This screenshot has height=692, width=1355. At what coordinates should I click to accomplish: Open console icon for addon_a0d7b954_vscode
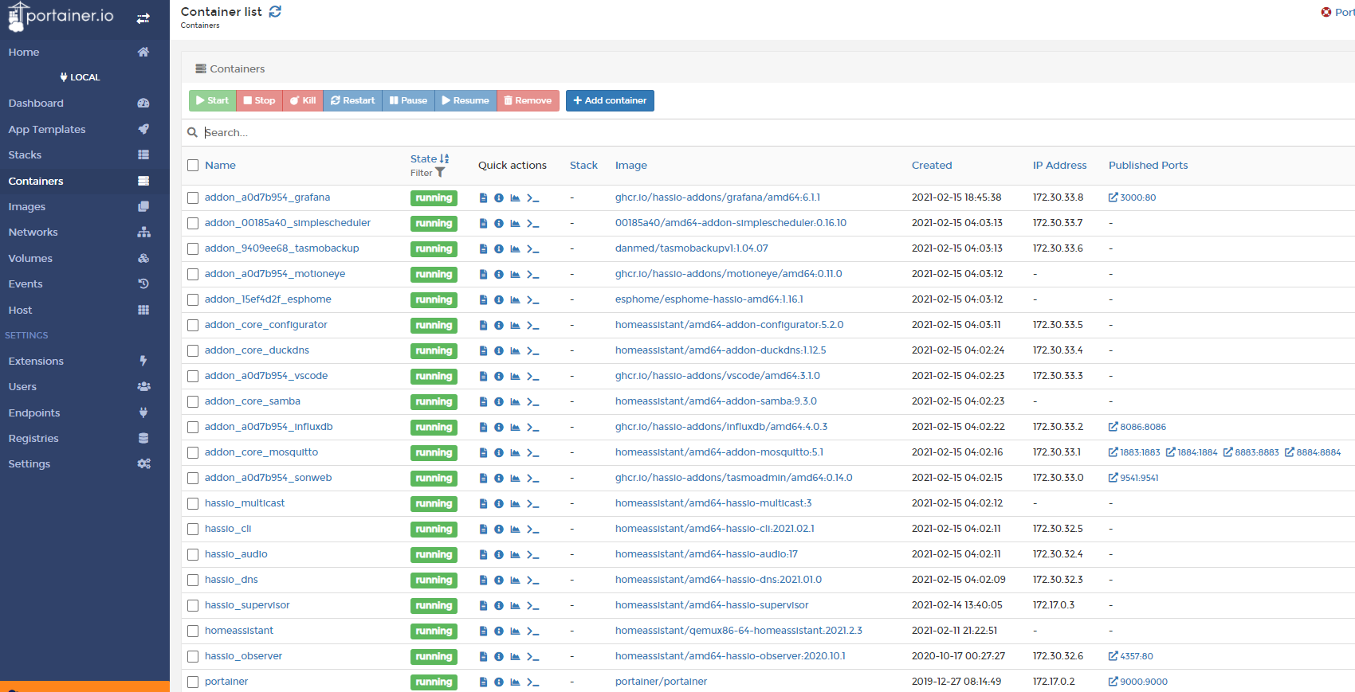533,377
